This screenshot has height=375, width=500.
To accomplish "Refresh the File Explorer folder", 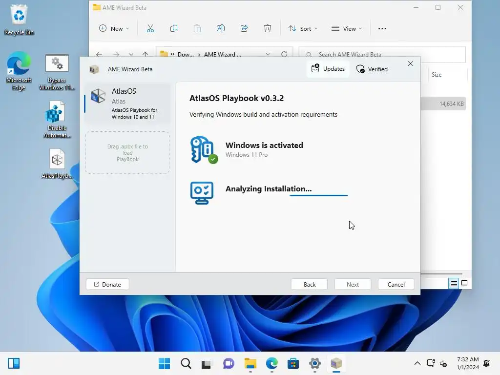I will coord(284,54).
